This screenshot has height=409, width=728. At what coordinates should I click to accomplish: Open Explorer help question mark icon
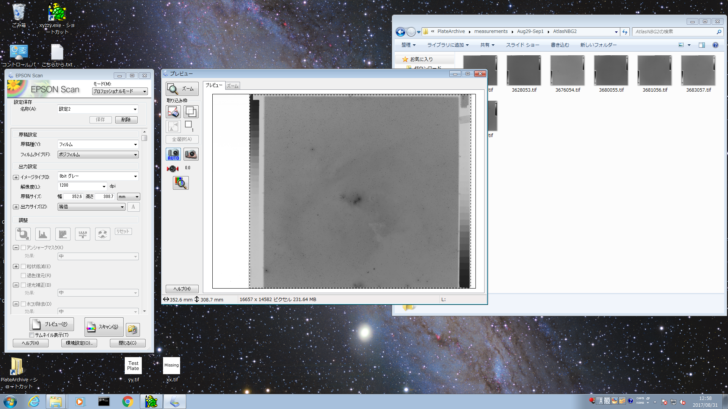pyautogui.click(x=715, y=45)
